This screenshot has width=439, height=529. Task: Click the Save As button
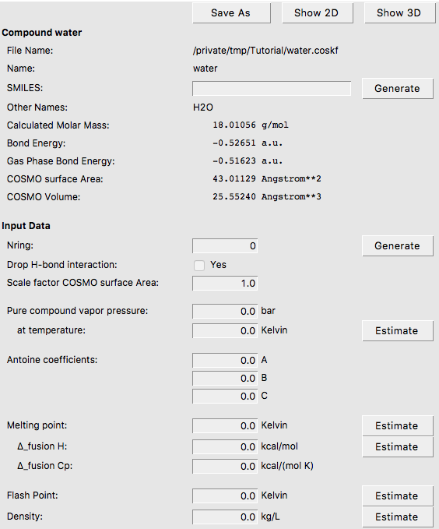(231, 13)
